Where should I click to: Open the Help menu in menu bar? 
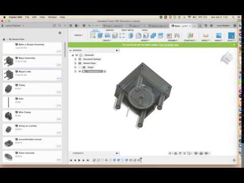coord(62,17)
